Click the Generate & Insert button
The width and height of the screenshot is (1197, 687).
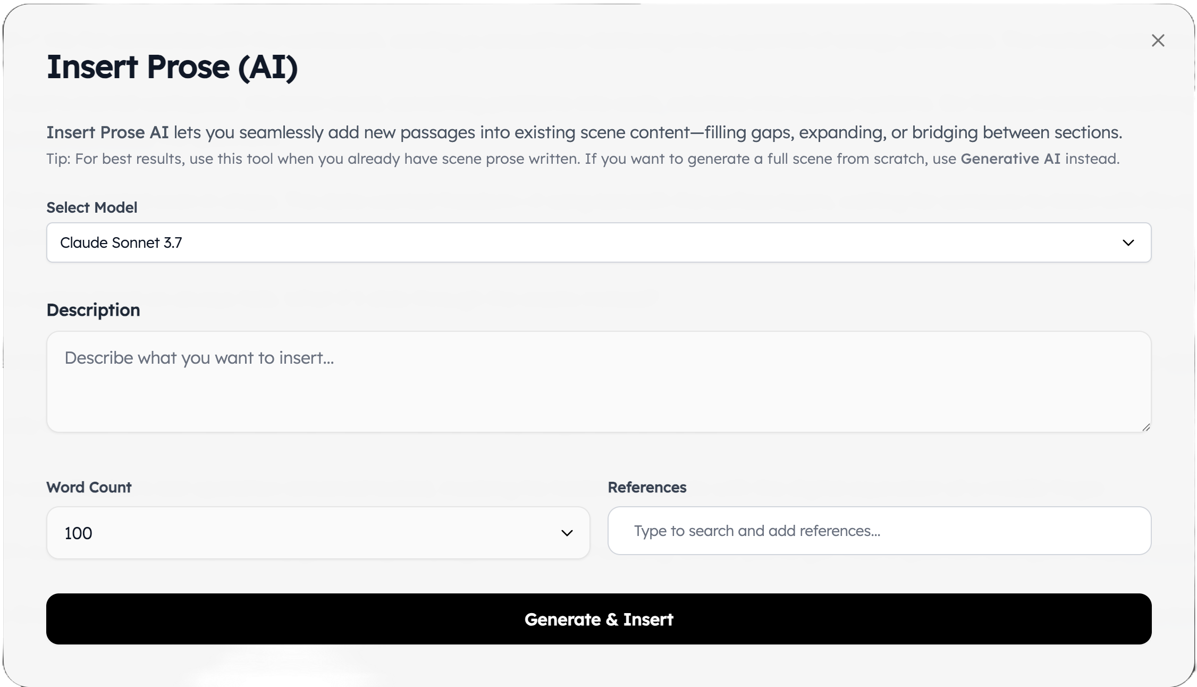click(x=598, y=619)
